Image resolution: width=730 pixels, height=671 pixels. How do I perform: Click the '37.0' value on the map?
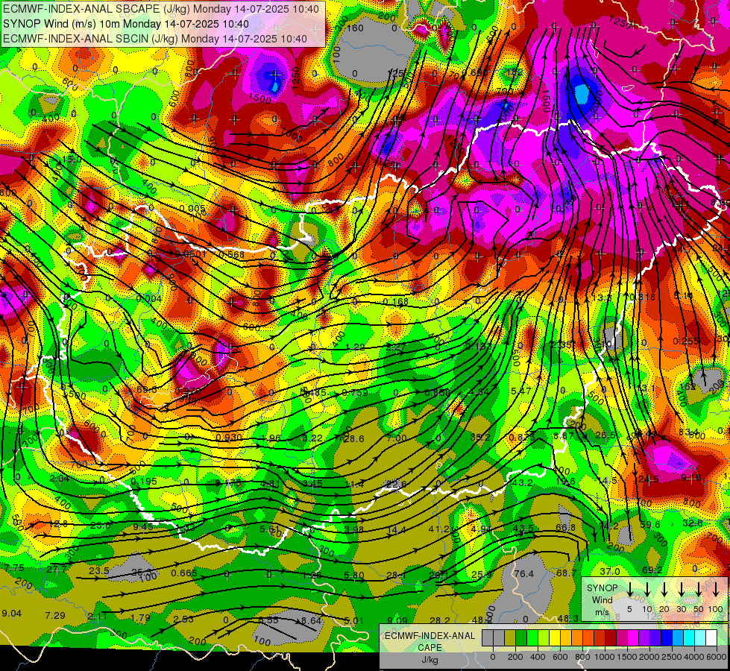[610, 571]
